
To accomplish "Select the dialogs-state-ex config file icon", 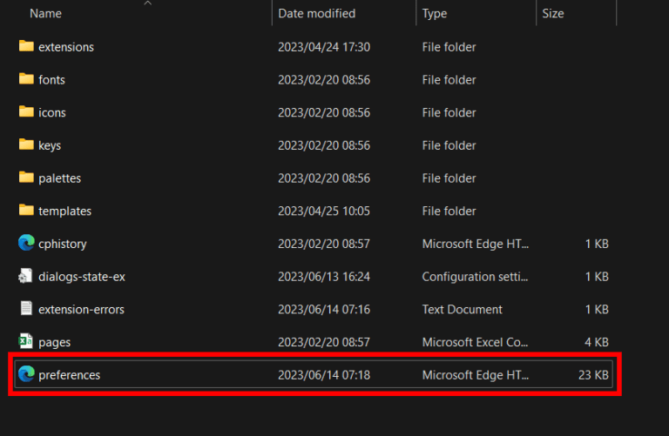I will point(26,277).
